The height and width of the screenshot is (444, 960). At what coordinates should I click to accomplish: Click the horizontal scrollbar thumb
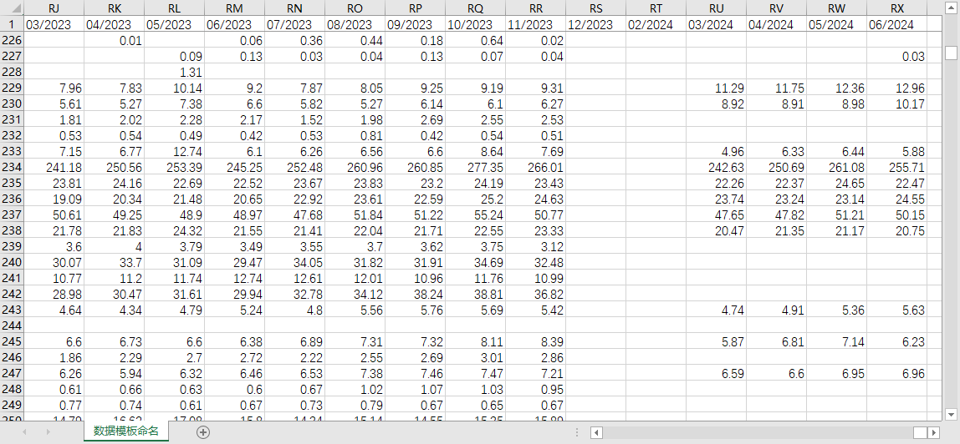[x=920, y=432]
